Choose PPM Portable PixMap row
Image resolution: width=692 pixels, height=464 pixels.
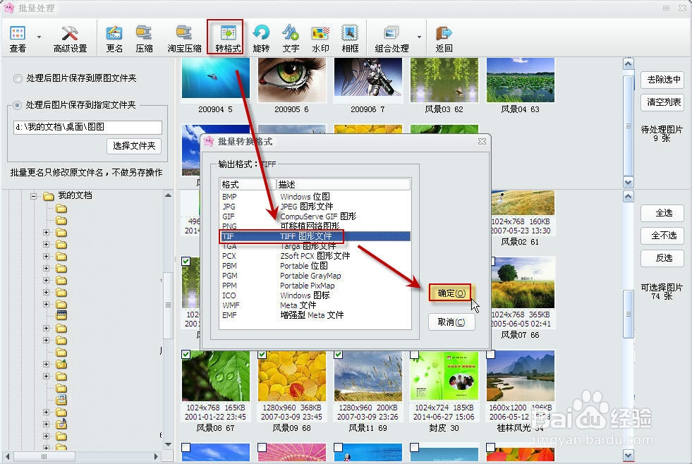tap(315, 286)
